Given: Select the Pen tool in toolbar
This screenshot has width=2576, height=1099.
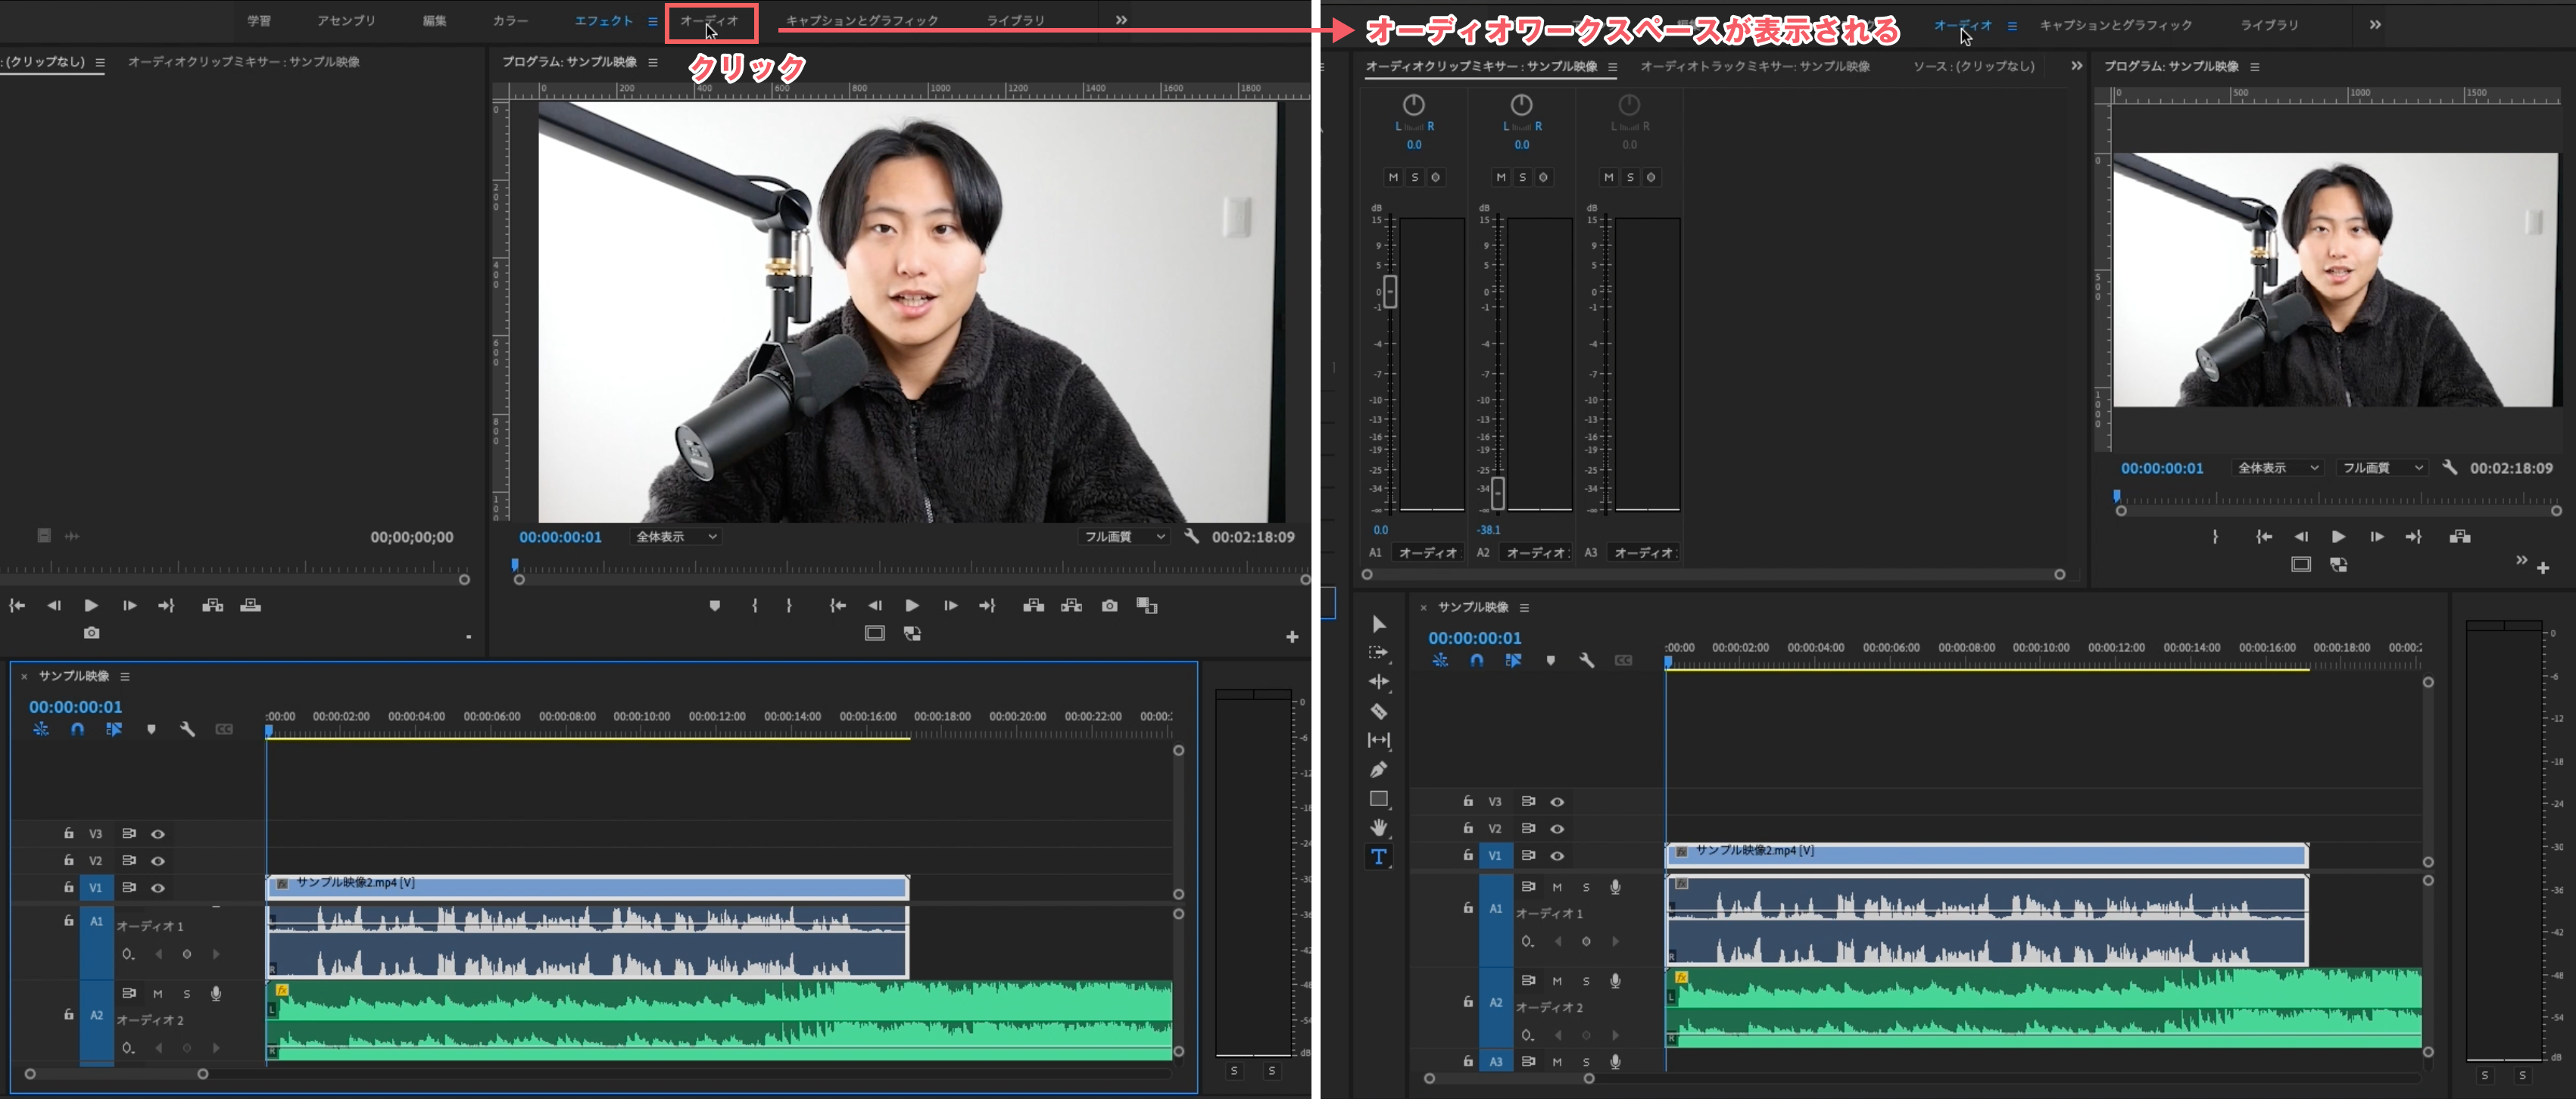Looking at the screenshot, I should click(x=1378, y=770).
